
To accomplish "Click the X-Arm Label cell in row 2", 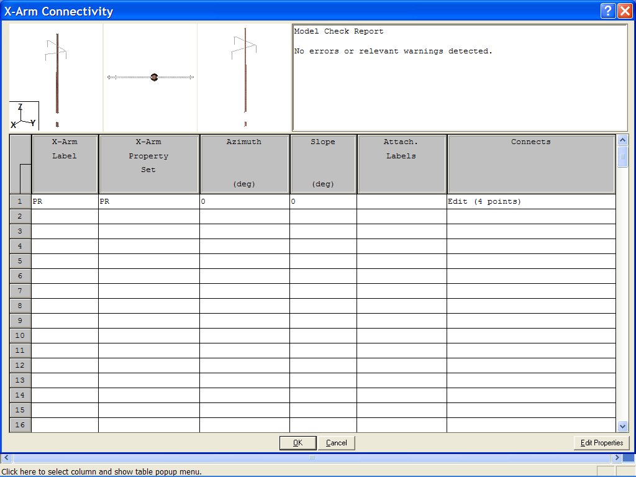I will click(x=65, y=217).
